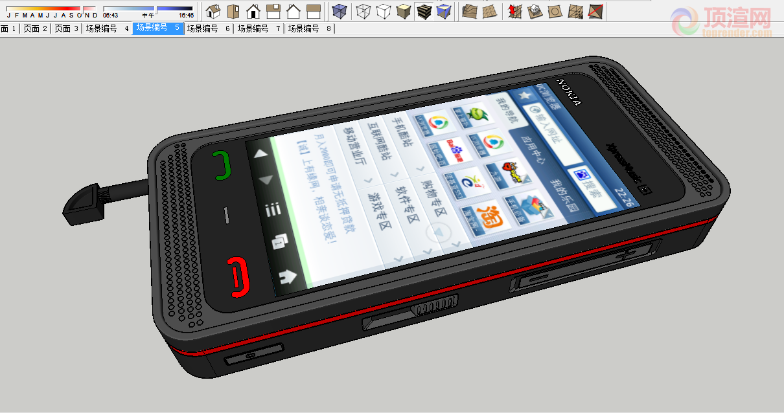The image size is (784, 413).
Task: Switch to the Right view
Action: coord(273,11)
